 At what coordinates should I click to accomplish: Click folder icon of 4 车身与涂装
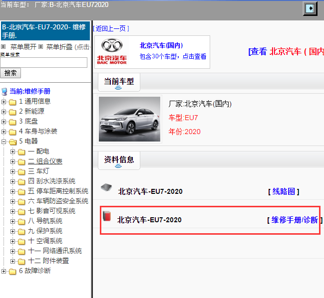pos(12,132)
